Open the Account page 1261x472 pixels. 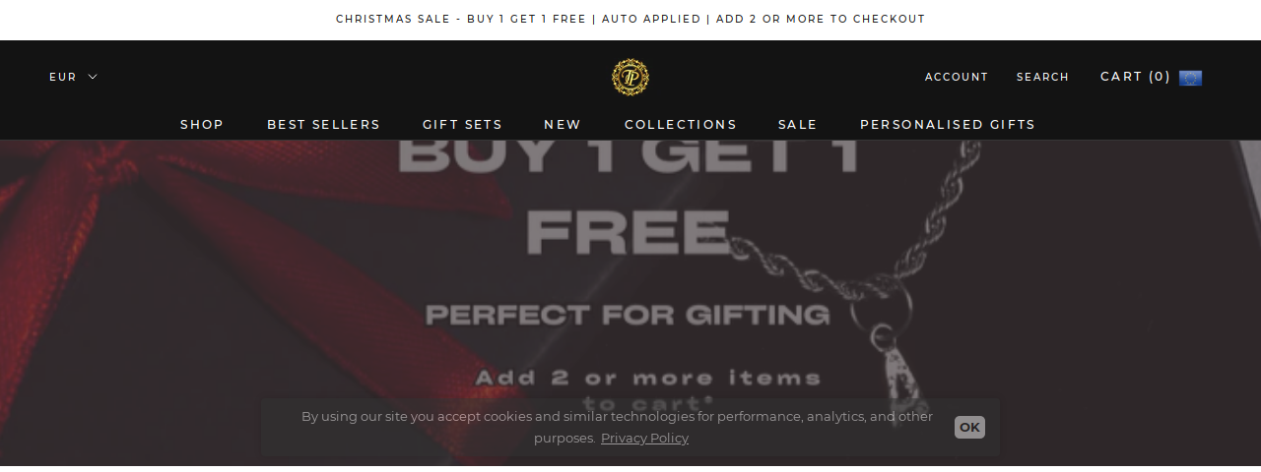click(957, 77)
